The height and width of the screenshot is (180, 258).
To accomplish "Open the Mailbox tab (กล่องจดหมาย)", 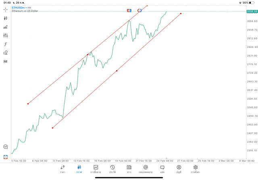I will 146,169.
